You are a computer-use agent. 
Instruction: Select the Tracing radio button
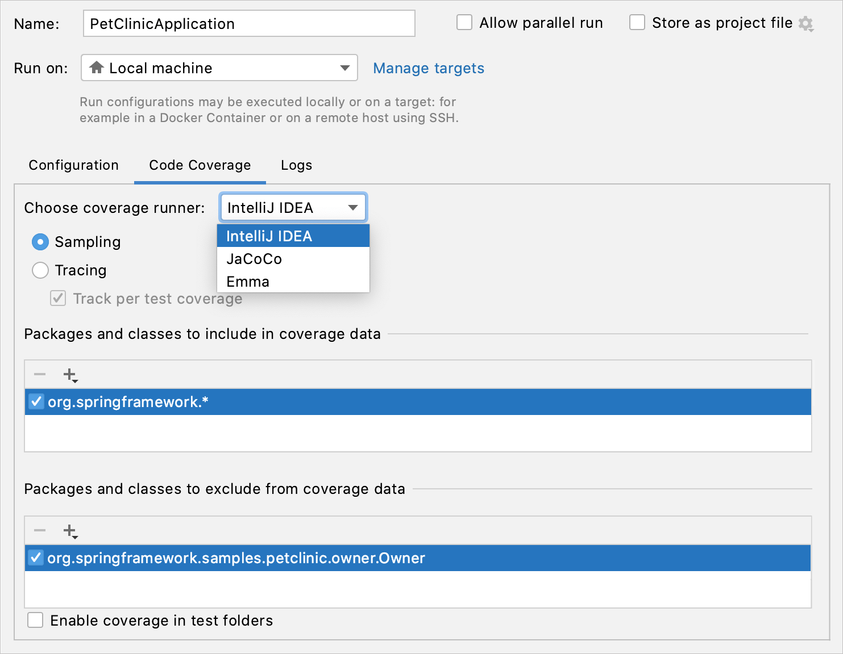[x=40, y=270]
